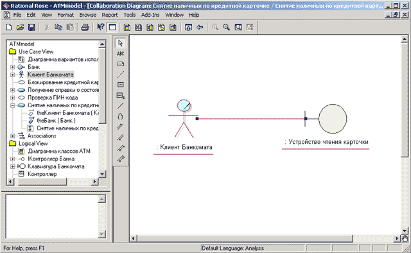Click the back arrow Previous Diagram icon
The image size is (411, 253).
[200, 27]
